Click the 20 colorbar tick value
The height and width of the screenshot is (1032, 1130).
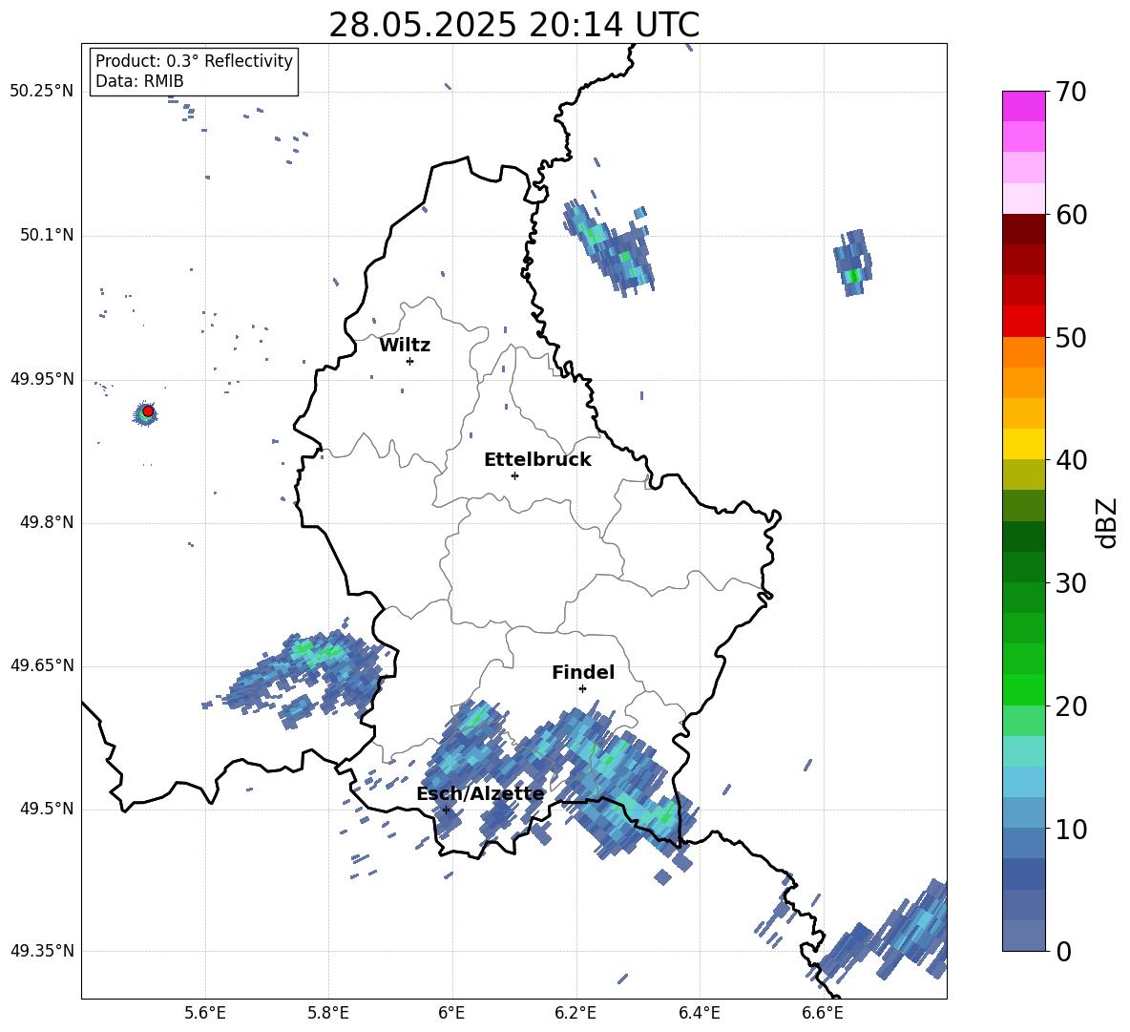1071,706
